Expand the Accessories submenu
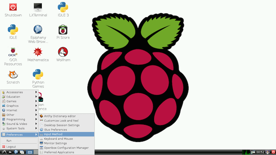 pyautogui.click(x=20, y=92)
